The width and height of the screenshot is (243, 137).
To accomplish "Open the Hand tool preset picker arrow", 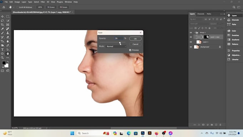I will click(x=14, y=7).
